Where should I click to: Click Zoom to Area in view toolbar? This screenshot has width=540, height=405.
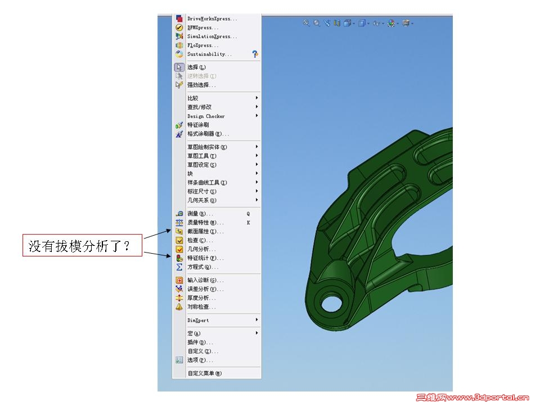[x=317, y=23]
